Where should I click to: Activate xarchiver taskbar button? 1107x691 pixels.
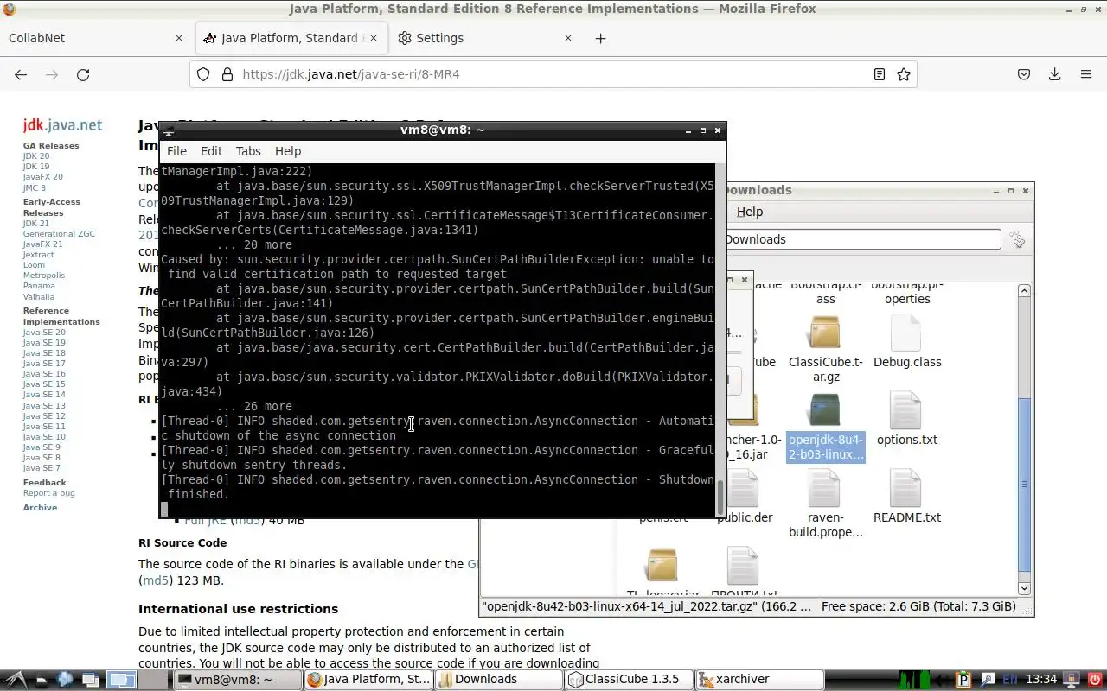(x=760, y=680)
